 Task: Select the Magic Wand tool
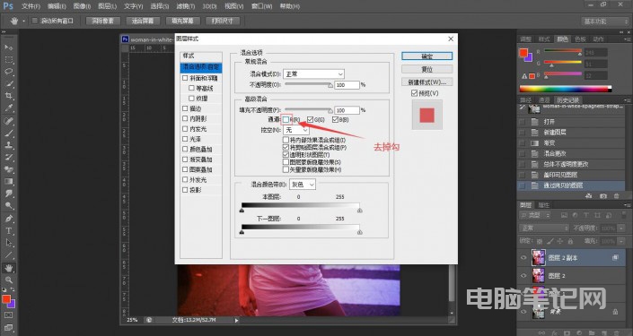(x=8, y=84)
